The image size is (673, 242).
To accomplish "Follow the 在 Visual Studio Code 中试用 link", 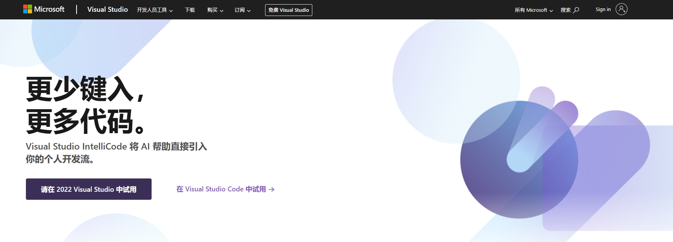I will (x=221, y=189).
